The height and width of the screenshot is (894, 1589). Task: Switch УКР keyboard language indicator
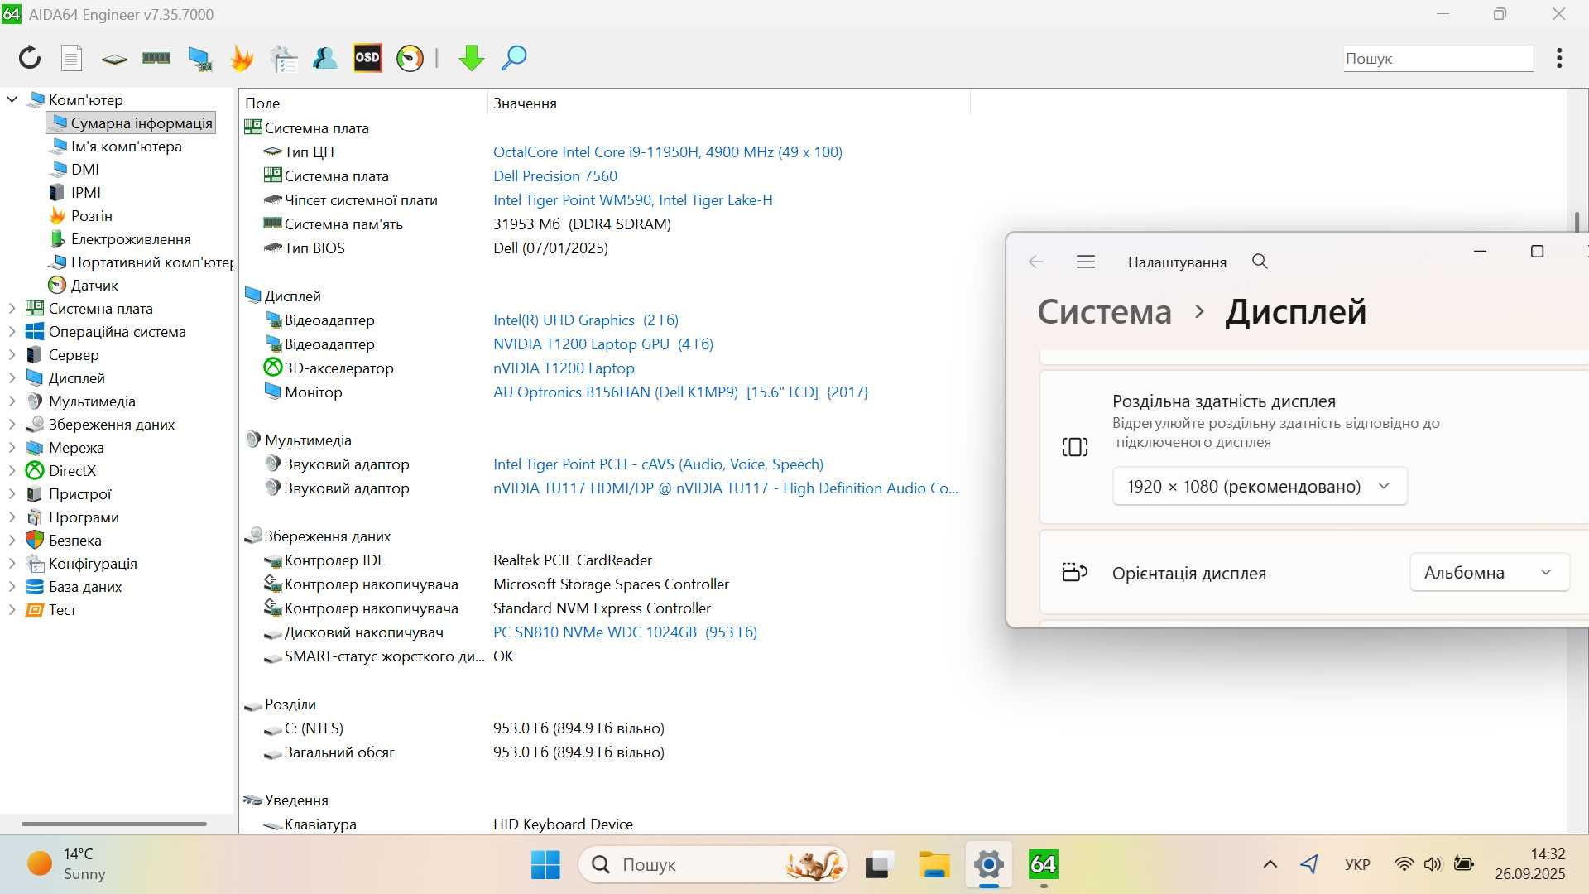coord(1357,864)
